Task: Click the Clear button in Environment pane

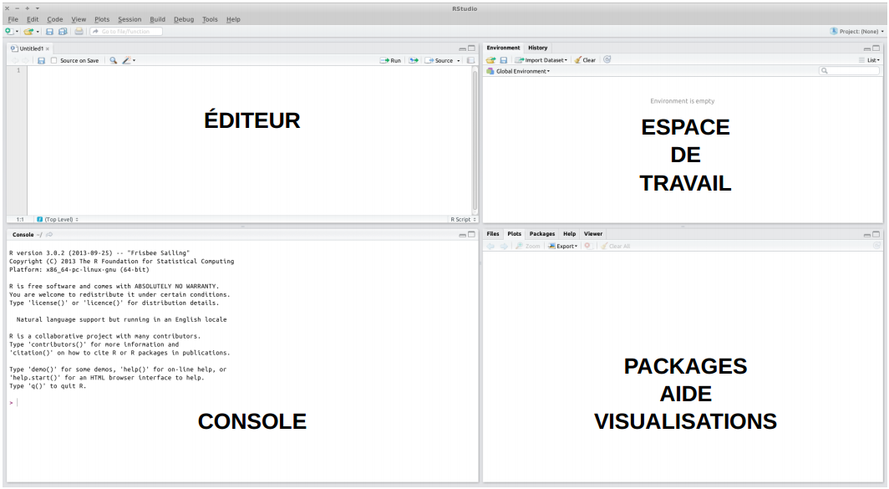Action: (586, 60)
